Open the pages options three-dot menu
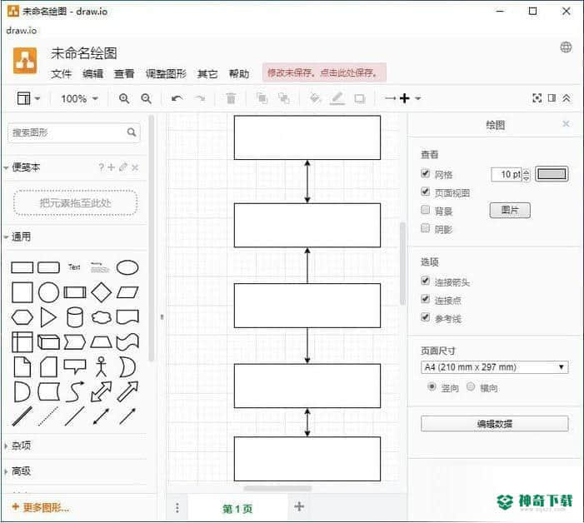The image size is (584, 523). tap(177, 508)
